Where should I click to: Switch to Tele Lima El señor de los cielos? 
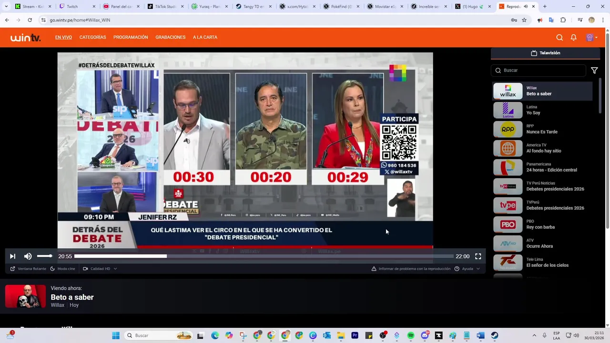click(542, 262)
